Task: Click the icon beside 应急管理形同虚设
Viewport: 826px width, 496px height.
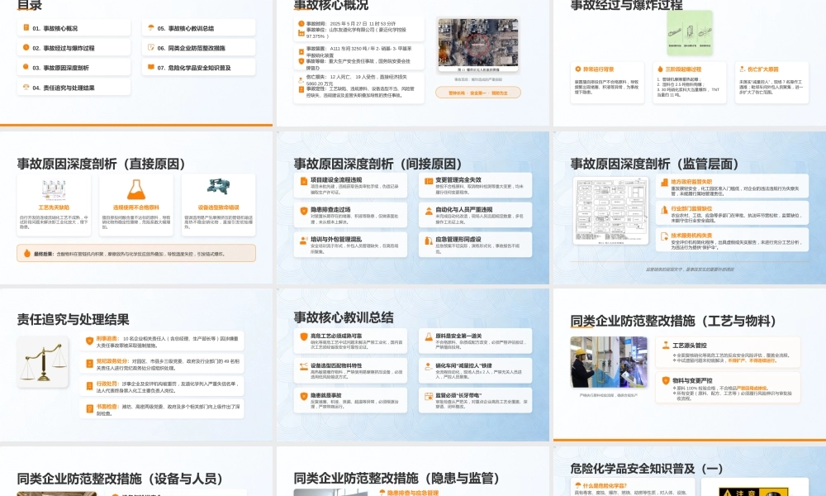Action: [428, 241]
